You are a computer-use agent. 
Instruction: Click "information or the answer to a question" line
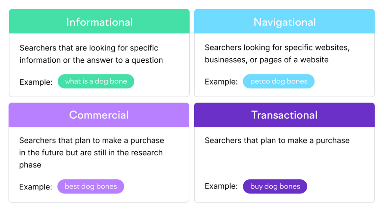tap(91, 60)
